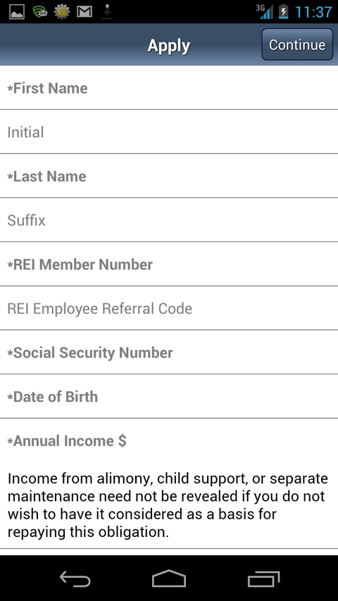The height and width of the screenshot is (601, 338).
Task: Focus the First Name field
Action: (169, 88)
